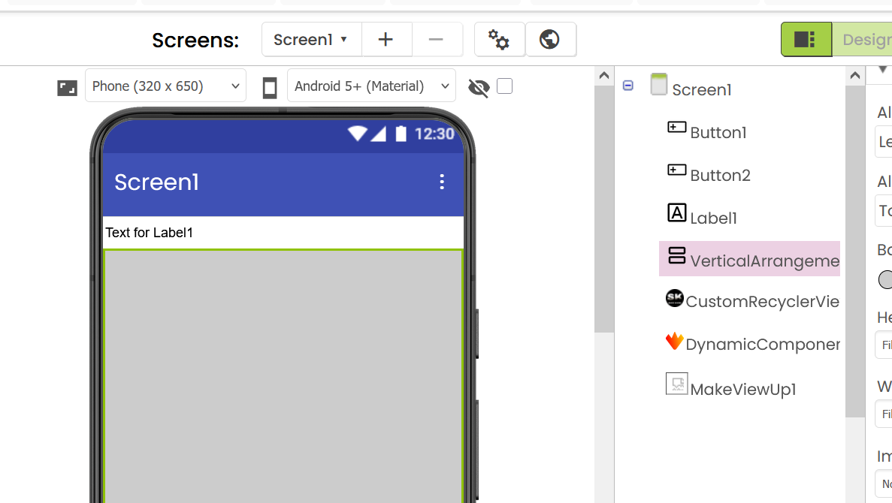This screenshot has width=892, height=503.
Task: Click the CustomRecyclerView SK icon
Action: pos(675,298)
